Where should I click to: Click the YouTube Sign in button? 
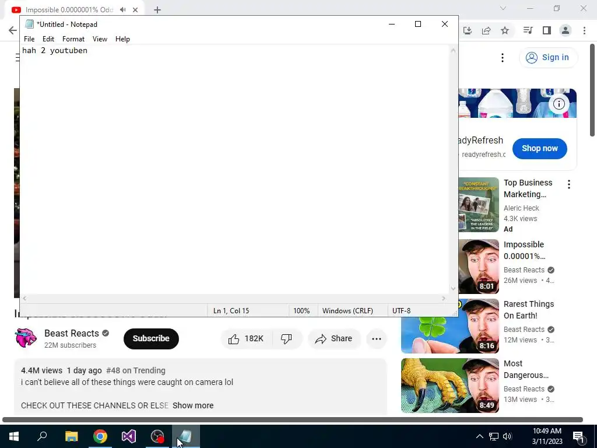click(x=548, y=58)
